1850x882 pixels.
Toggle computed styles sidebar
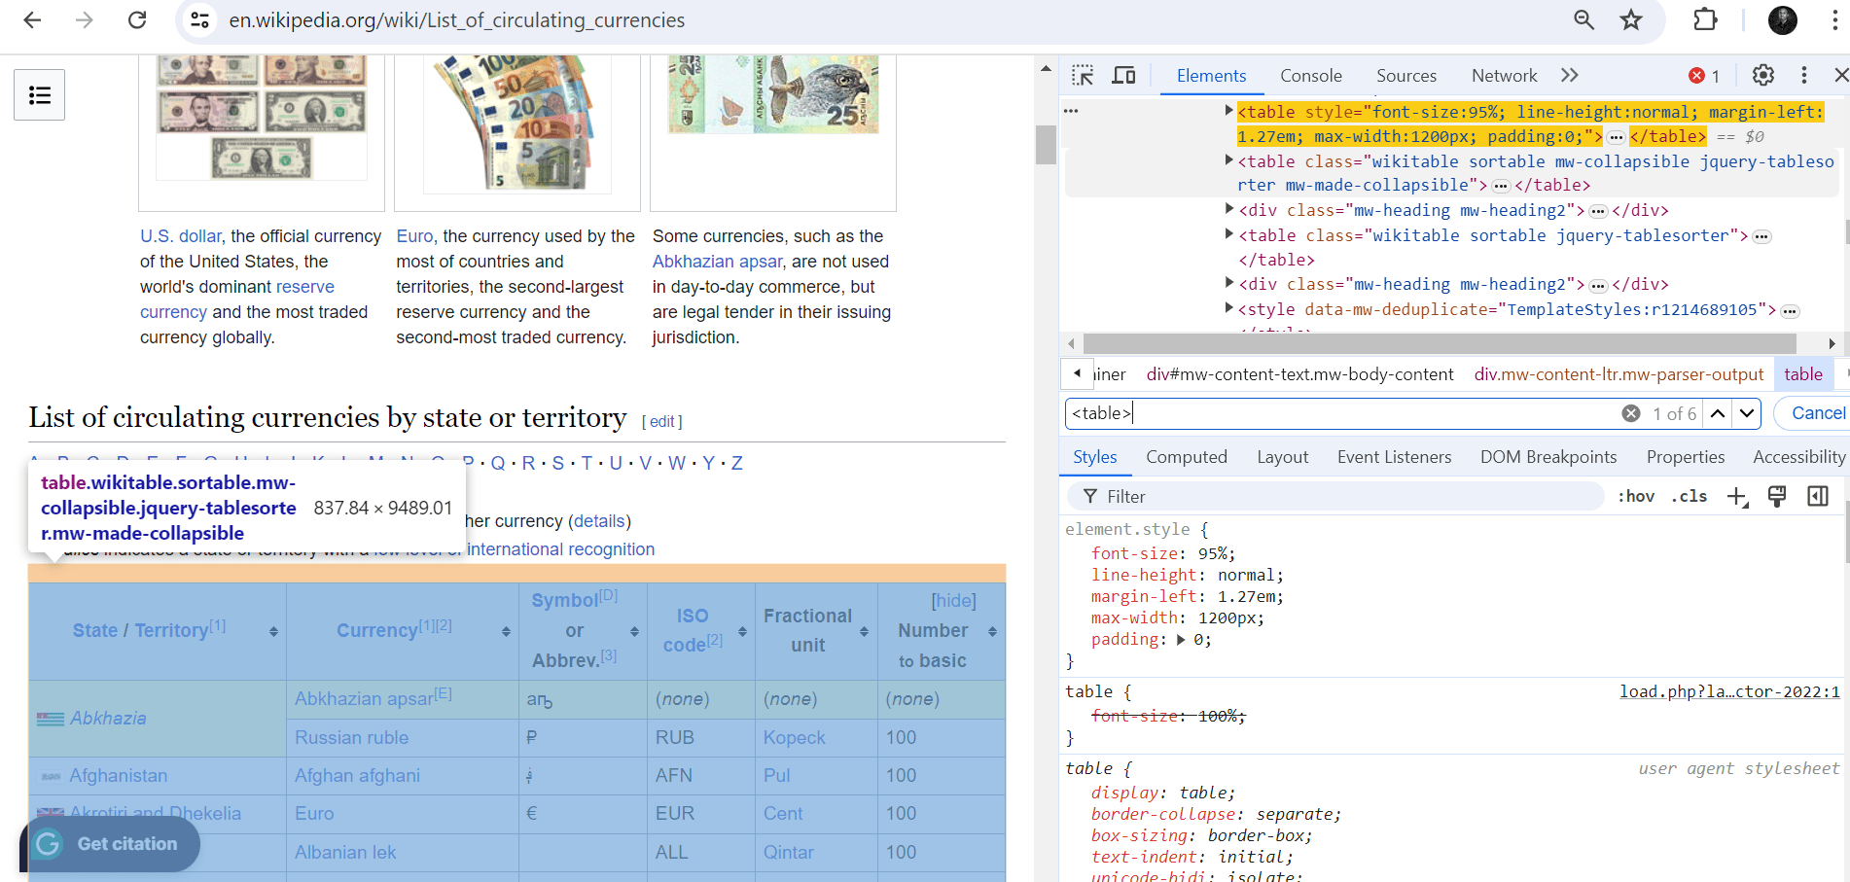point(1817,497)
